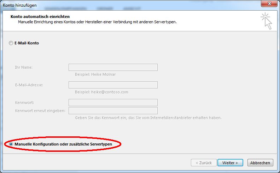Click the Internetdienstanbieter password hint text

[x=148, y=118]
